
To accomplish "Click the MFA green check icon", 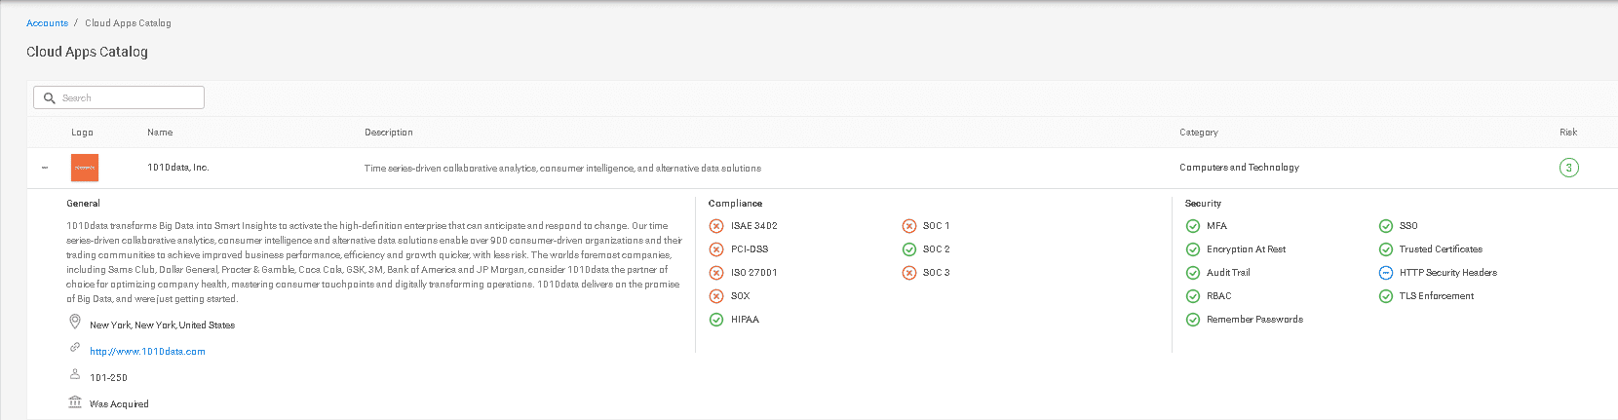I will click(x=1193, y=226).
